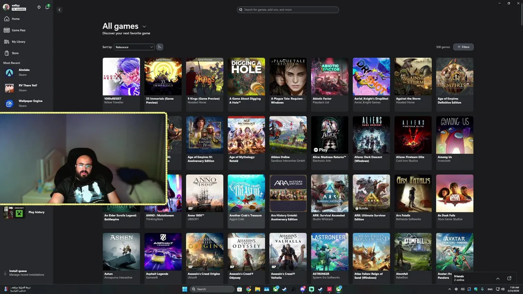The image size is (523, 294).
Task: Open Play history in sidebar
Action: pos(36,212)
